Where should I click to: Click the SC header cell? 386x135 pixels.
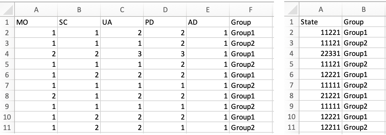click(x=79, y=22)
